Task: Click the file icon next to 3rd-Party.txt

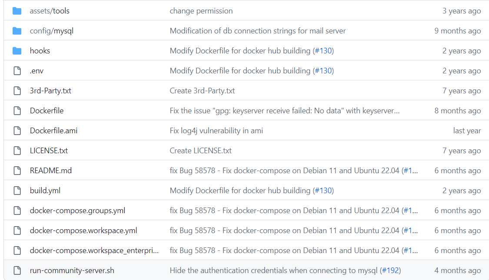Action: point(17,90)
